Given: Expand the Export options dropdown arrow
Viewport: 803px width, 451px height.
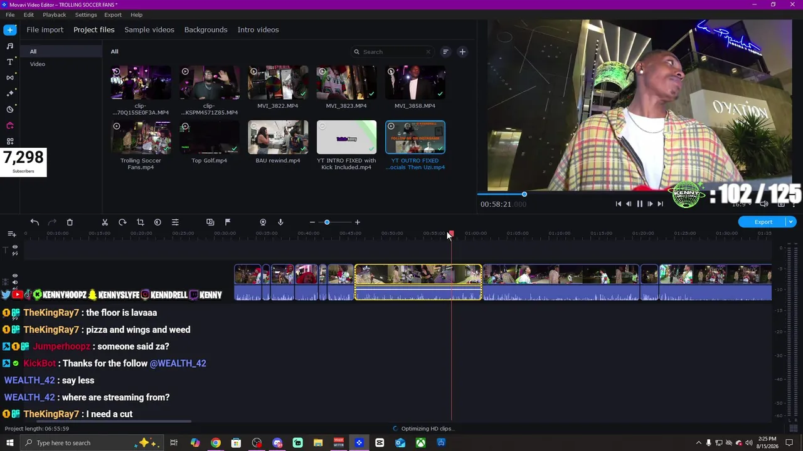Looking at the screenshot, I should coord(791,222).
